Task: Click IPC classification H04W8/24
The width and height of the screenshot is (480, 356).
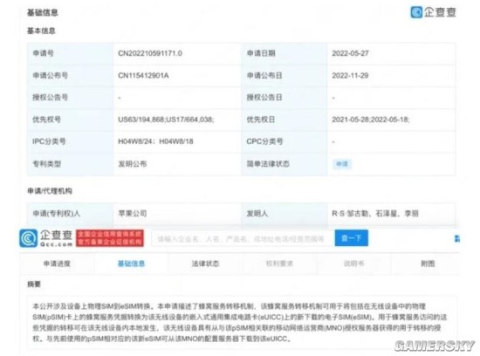Action: click(137, 141)
